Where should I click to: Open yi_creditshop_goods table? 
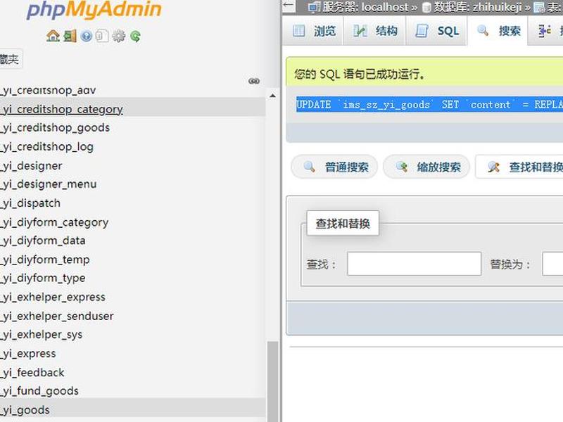(x=55, y=128)
